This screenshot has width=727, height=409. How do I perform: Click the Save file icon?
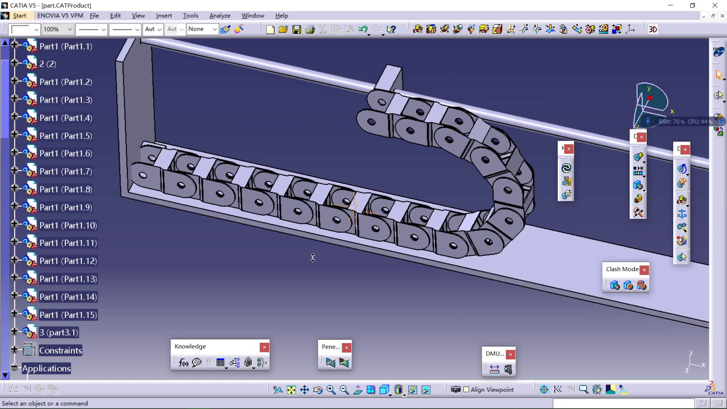[x=296, y=30]
